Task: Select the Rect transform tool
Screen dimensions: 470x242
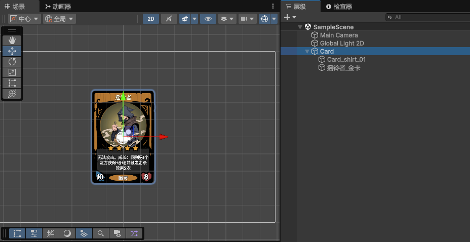Action: point(12,83)
